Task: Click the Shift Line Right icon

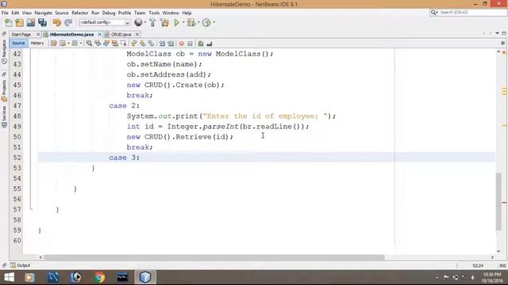Action: (x=171, y=44)
